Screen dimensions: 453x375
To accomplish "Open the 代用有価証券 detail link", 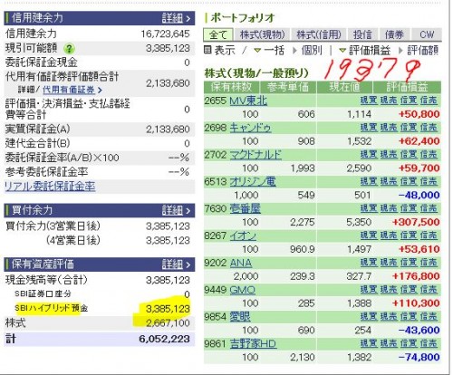I will pos(72,90).
